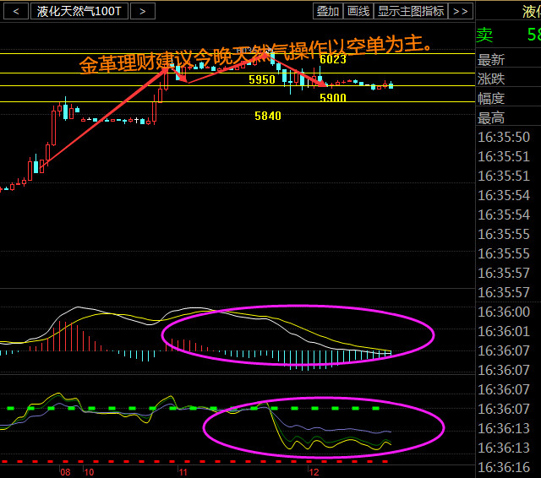Open the 叠加 overlay tool
The width and height of the screenshot is (541, 478).
[327, 11]
